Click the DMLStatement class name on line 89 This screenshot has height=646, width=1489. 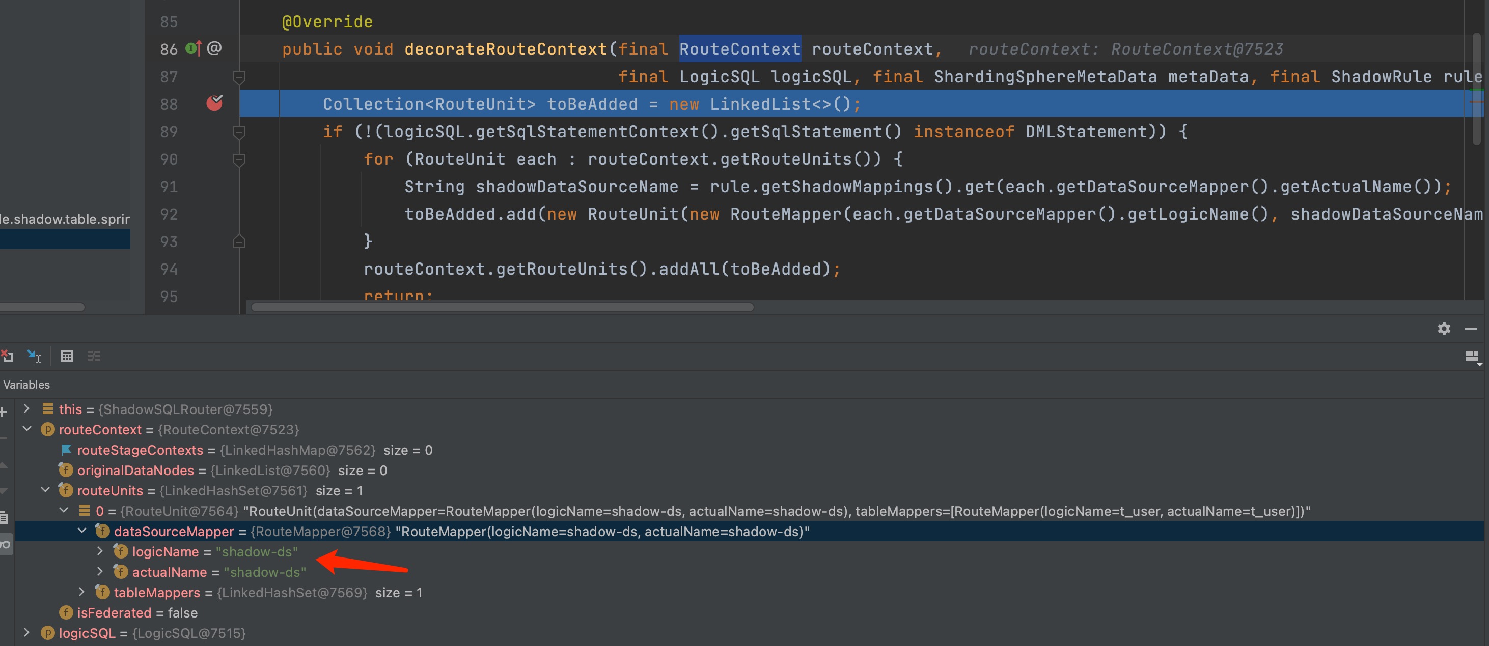coord(1086,132)
